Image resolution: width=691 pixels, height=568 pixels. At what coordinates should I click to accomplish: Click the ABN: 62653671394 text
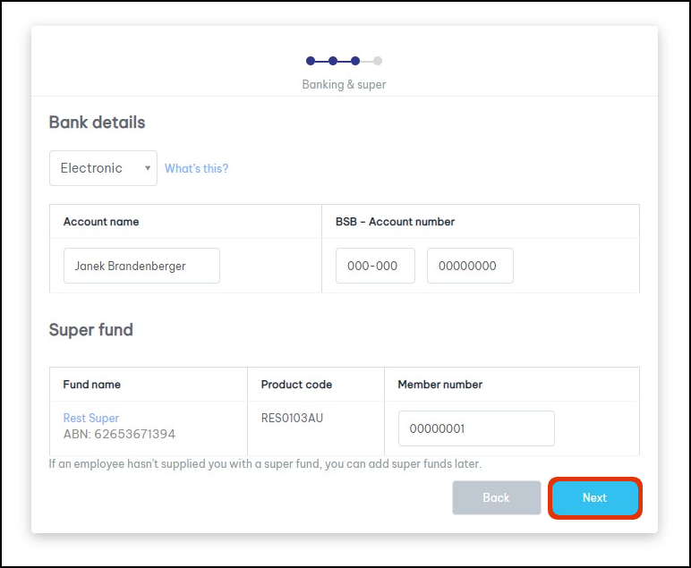(119, 434)
